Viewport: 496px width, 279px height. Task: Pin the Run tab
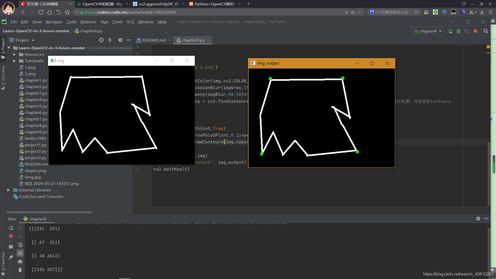tap(11, 257)
